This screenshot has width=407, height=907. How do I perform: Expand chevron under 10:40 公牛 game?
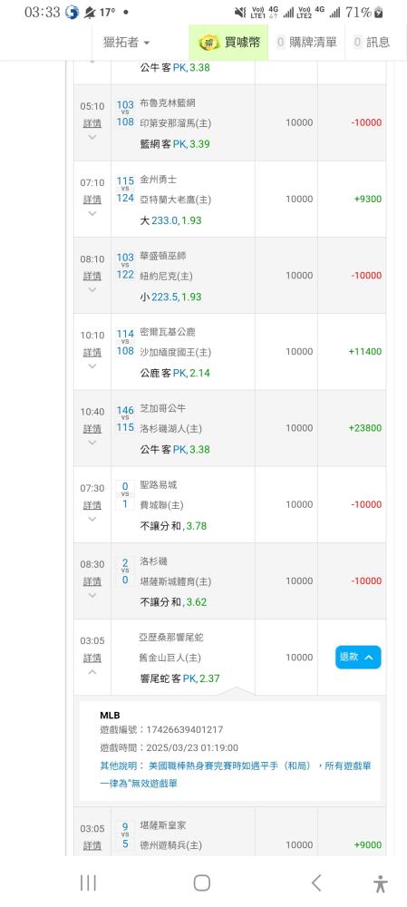coord(92,444)
